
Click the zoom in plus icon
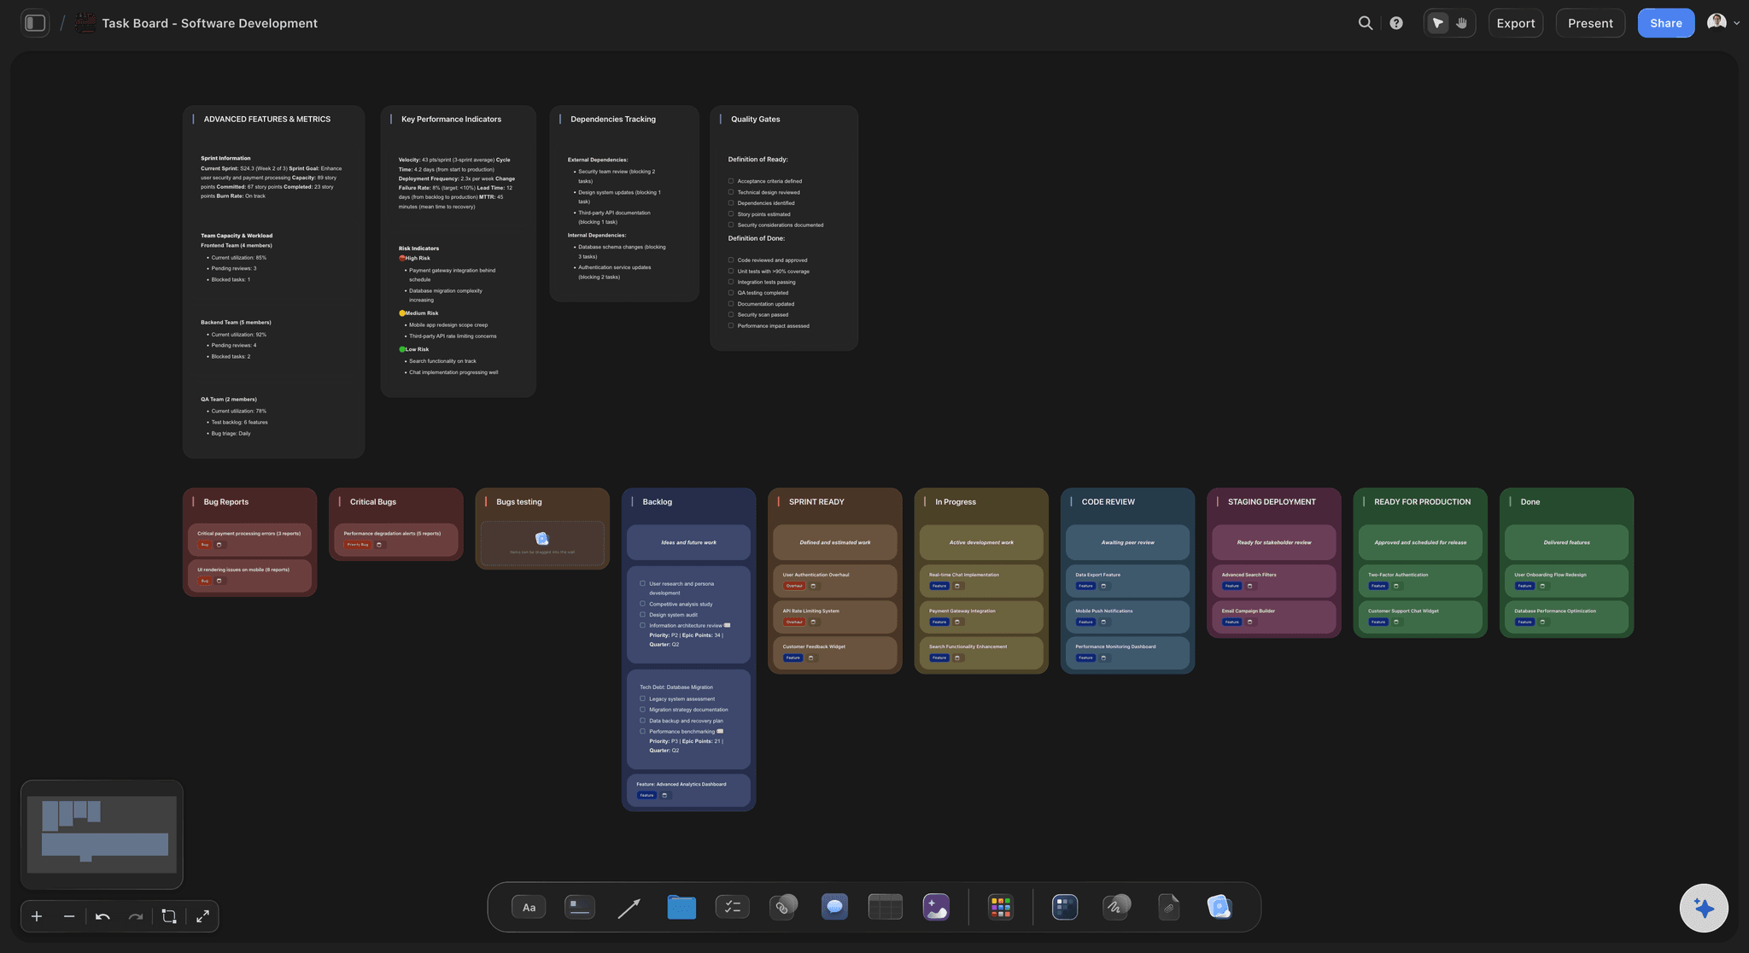37,916
